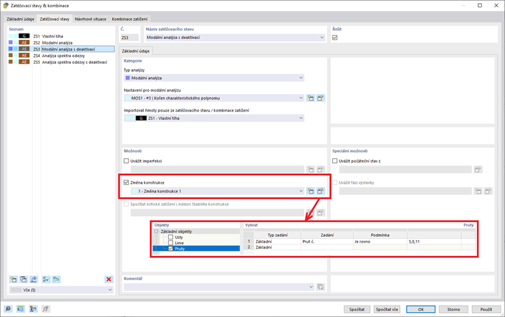Click the bottom toolbar color-settings window icon
This screenshot has height=317, width=505.
coord(33,309)
